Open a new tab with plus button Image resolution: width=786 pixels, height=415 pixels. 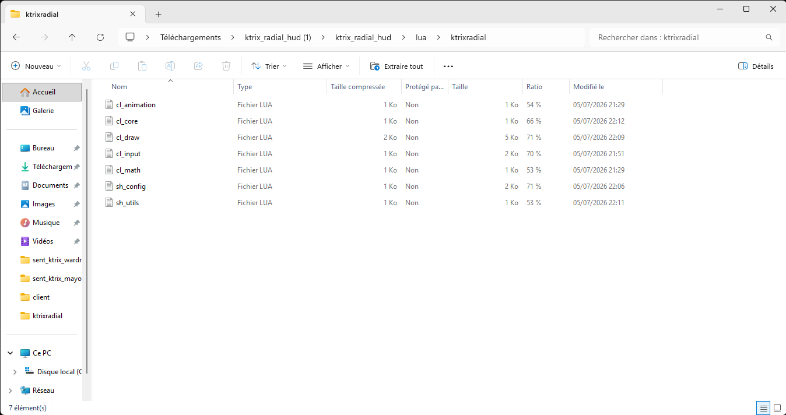point(158,14)
